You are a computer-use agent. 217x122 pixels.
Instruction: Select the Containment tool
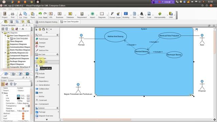click(x=47, y=104)
